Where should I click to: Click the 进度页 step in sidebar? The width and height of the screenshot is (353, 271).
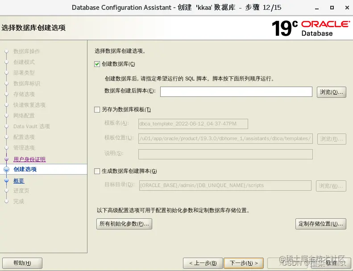tap(21, 191)
